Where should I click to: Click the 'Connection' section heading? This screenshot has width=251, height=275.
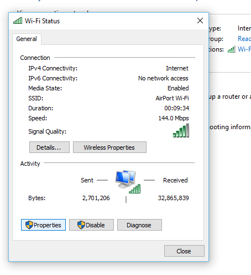[x=35, y=58]
